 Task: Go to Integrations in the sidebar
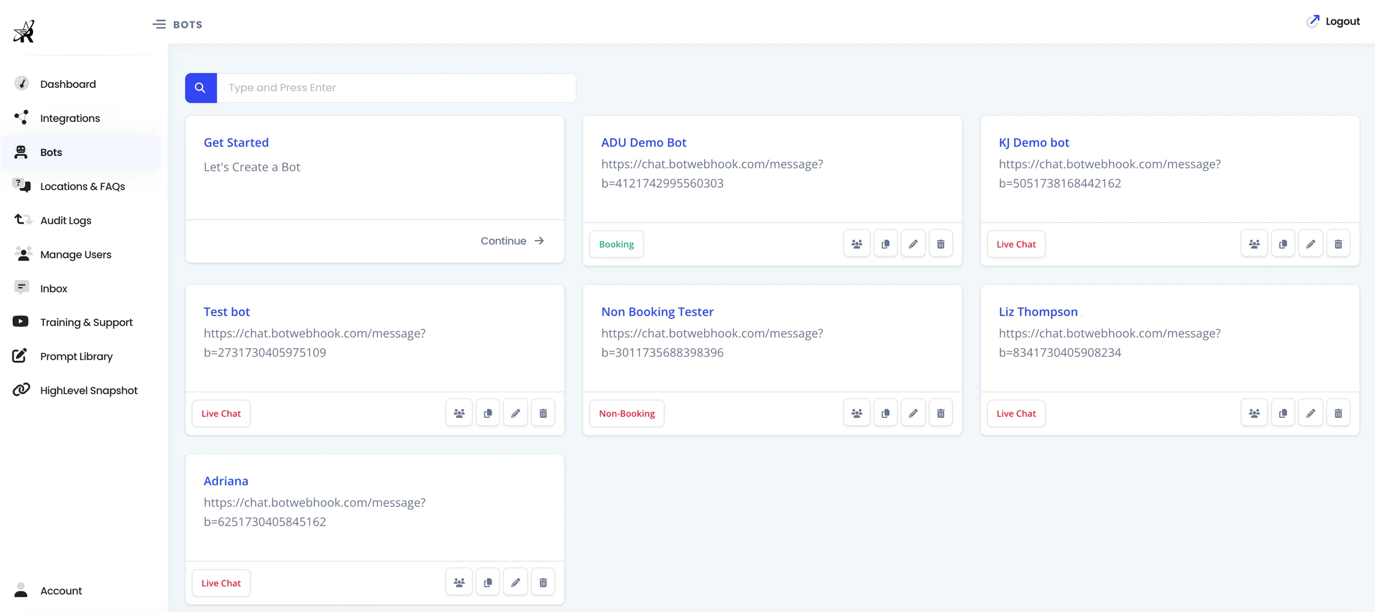(81, 118)
